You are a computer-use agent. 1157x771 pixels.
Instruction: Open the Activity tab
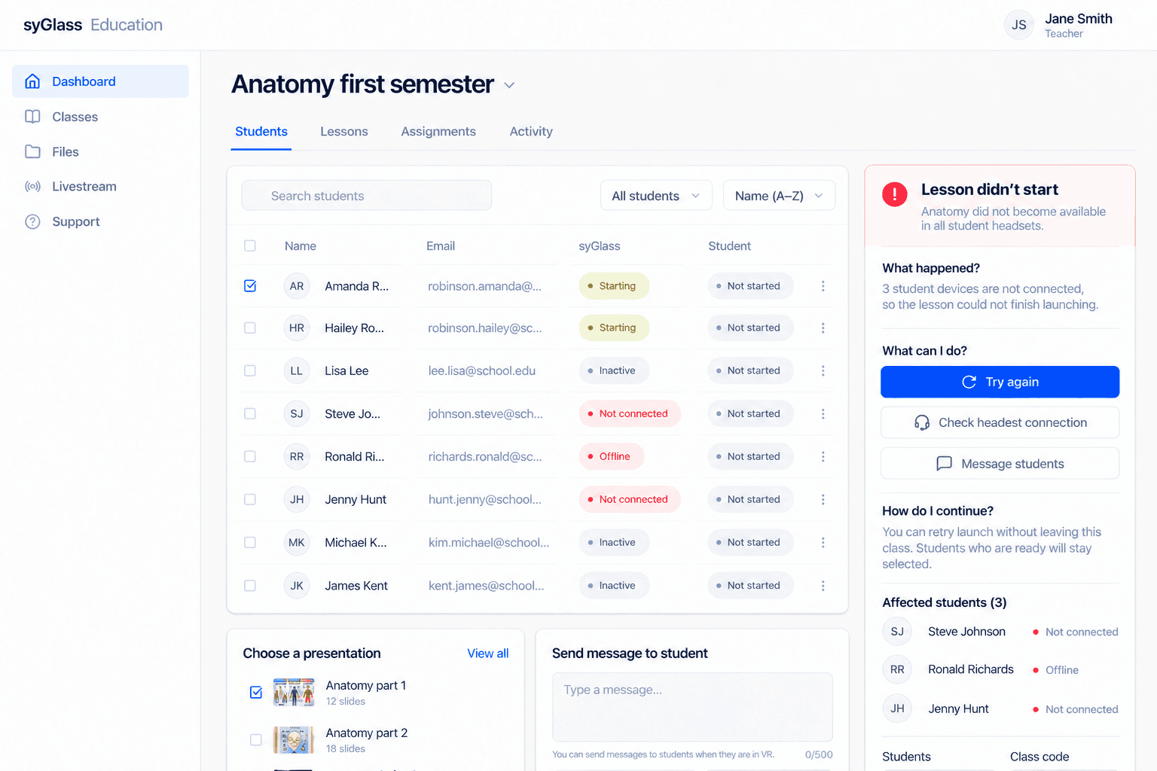tap(531, 132)
